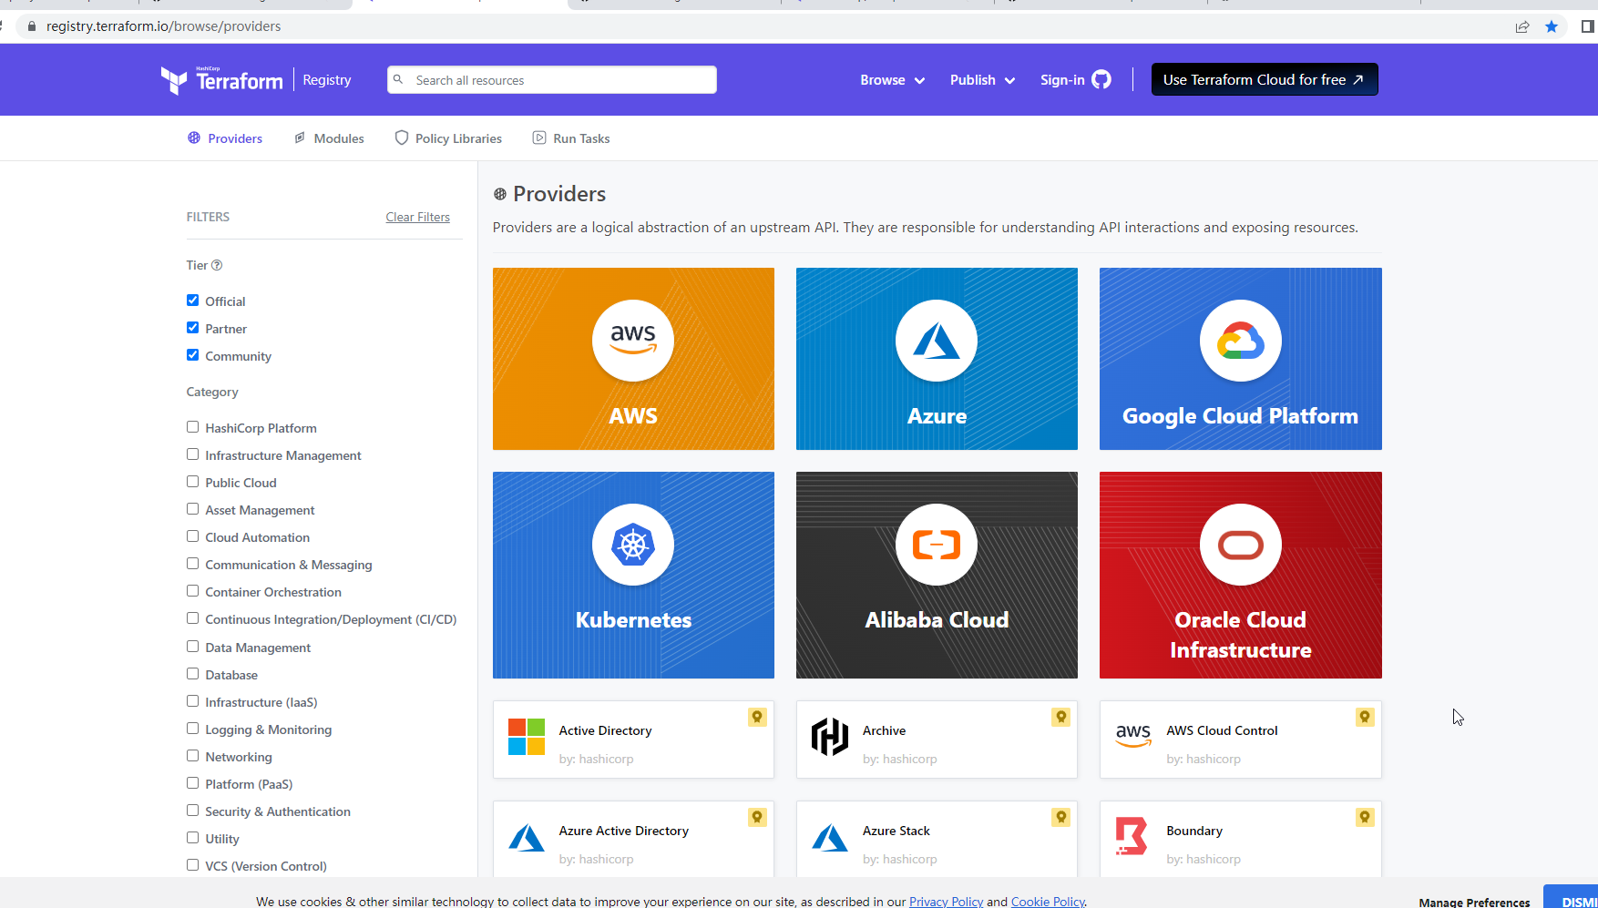Click the Microsoft logo on Active Directory card
The image size is (1598, 908).
click(527, 737)
